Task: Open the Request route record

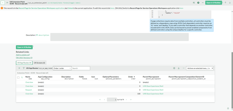Action: point(28,90)
